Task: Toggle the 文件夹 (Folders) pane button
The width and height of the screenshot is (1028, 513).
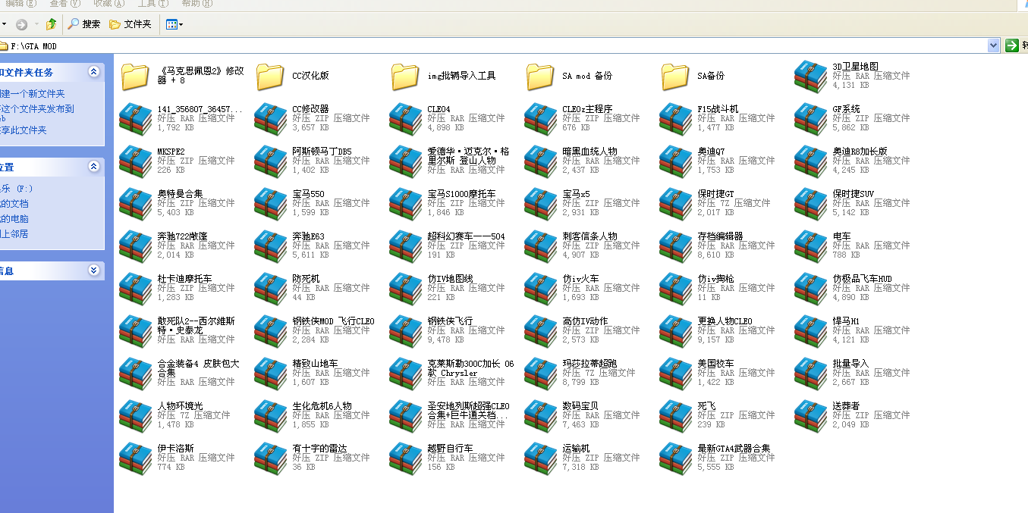Action: tap(130, 24)
